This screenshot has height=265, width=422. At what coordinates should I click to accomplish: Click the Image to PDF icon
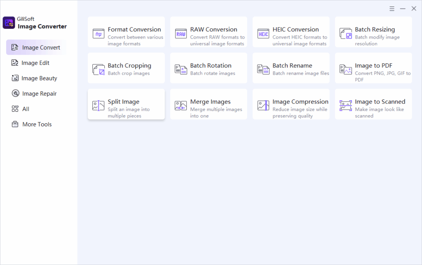(x=346, y=69)
